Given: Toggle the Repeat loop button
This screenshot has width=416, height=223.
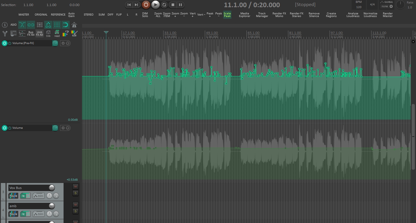Looking at the screenshot, I should coord(164,5).
